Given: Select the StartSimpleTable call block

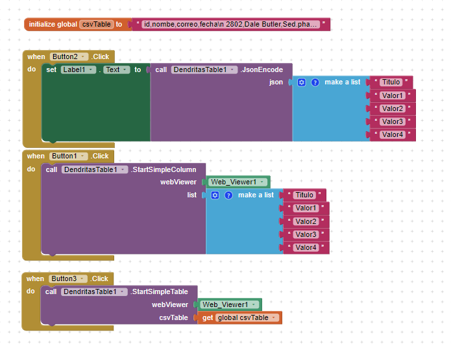Looking at the screenshot, I should coord(159,291).
